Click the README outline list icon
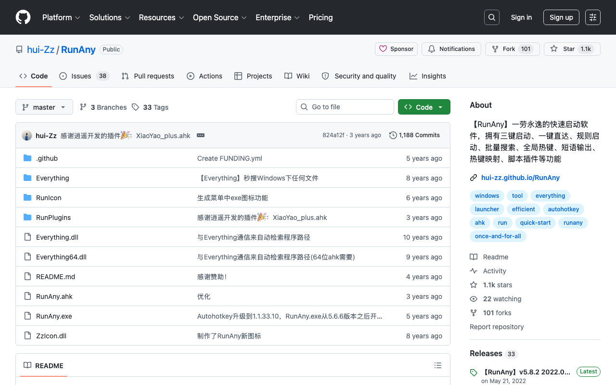 [438, 365]
